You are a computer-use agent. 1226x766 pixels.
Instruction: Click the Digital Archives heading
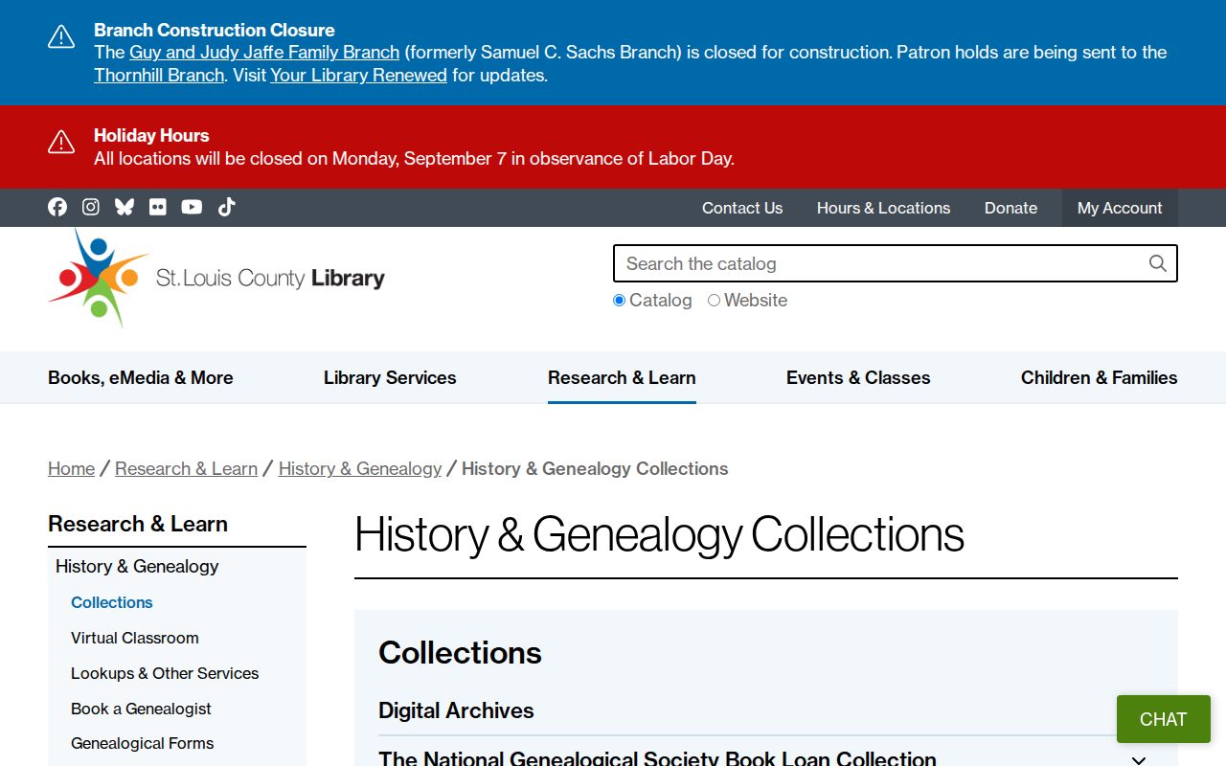click(456, 710)
